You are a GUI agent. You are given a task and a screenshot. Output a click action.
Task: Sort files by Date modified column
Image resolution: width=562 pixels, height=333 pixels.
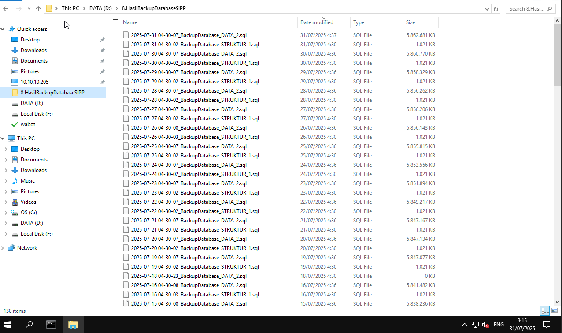point(317,22)
